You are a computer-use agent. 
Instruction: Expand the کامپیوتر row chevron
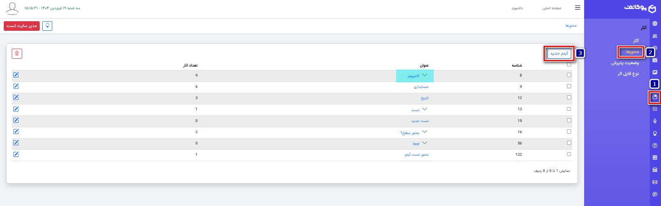click(425, 75)
